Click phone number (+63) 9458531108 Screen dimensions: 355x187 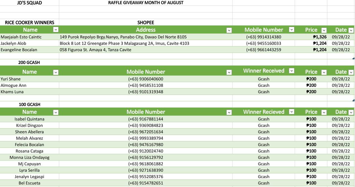pyautogui.click(x=146, y=85)
